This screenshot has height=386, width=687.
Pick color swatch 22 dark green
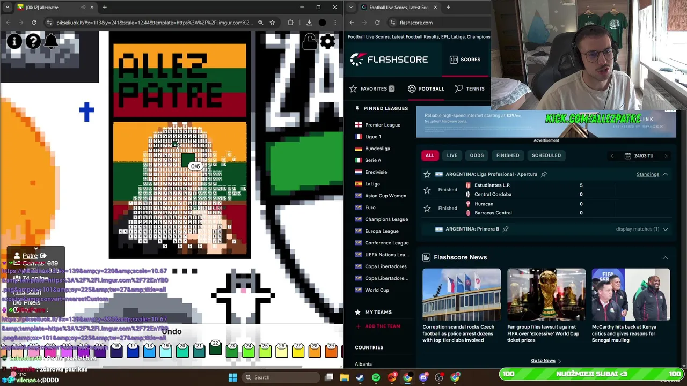[x=215, y=347]
